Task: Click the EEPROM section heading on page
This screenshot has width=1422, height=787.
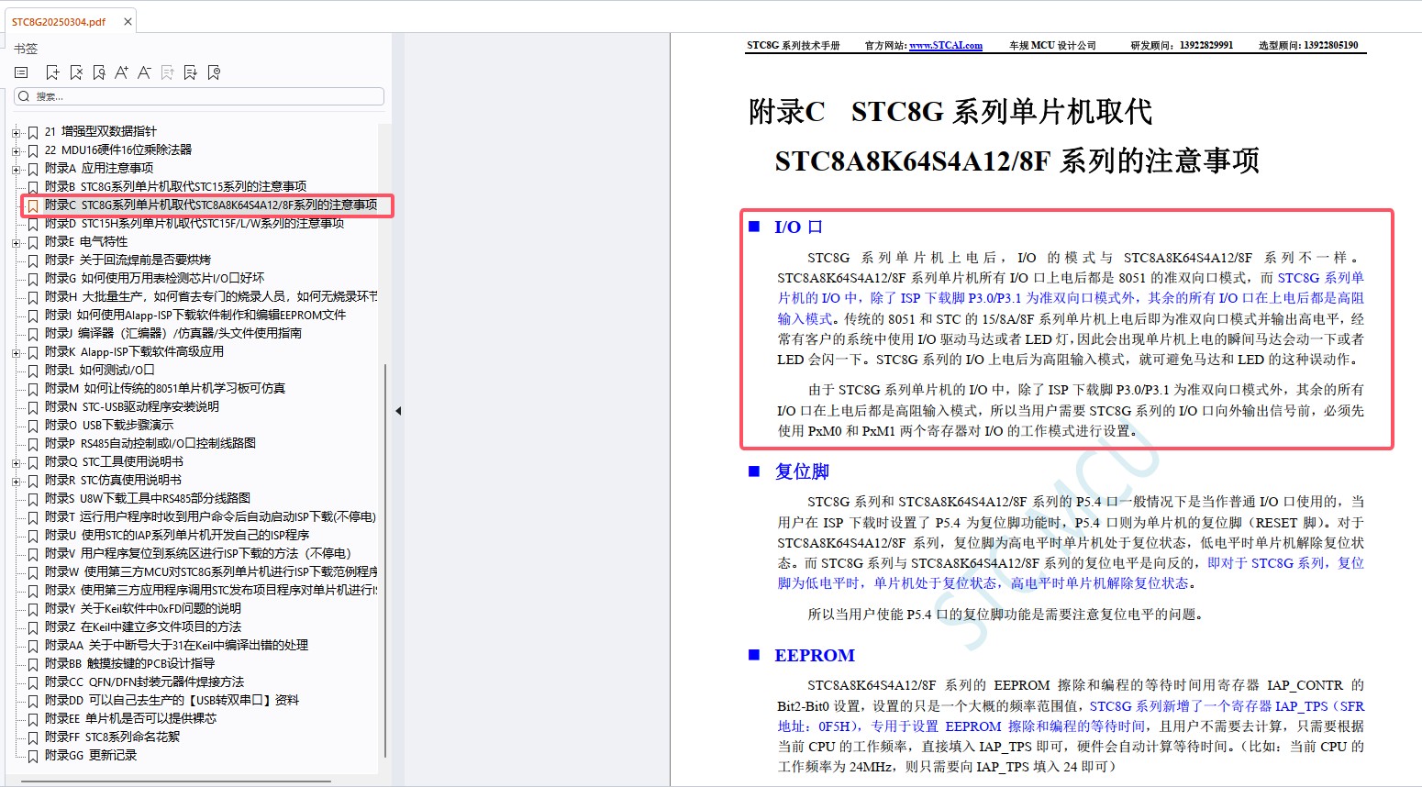Action: (x=815, y=656)
